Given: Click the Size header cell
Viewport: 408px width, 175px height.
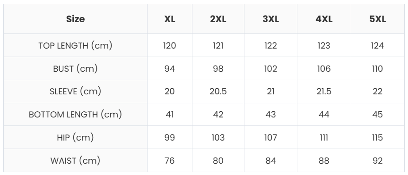Looking at the screenshot, I should pos(76,19).
